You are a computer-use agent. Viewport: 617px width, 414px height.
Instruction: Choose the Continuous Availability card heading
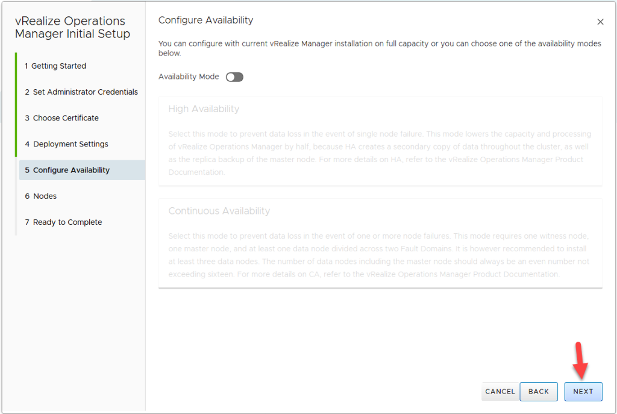[219, 211]
